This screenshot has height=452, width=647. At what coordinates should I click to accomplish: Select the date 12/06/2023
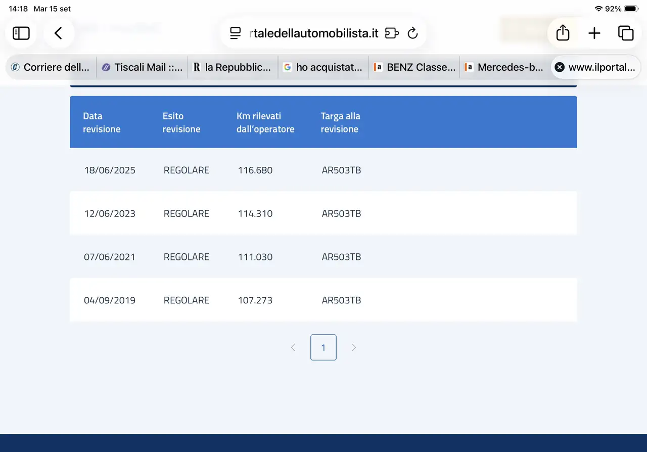click(110, 213)
